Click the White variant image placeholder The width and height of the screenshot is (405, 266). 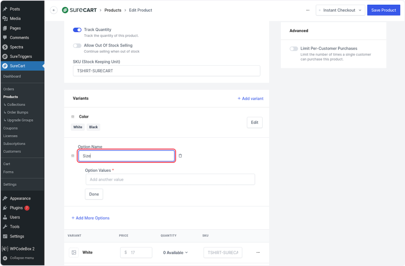point(74,253)
